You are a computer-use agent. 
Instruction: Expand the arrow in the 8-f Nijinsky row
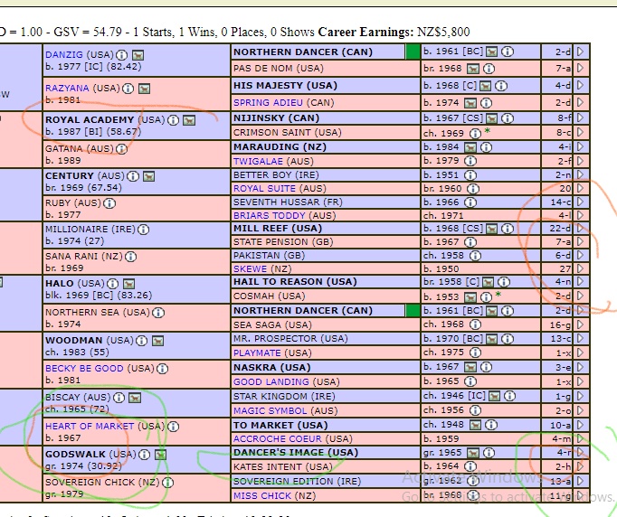pos(580,117)
